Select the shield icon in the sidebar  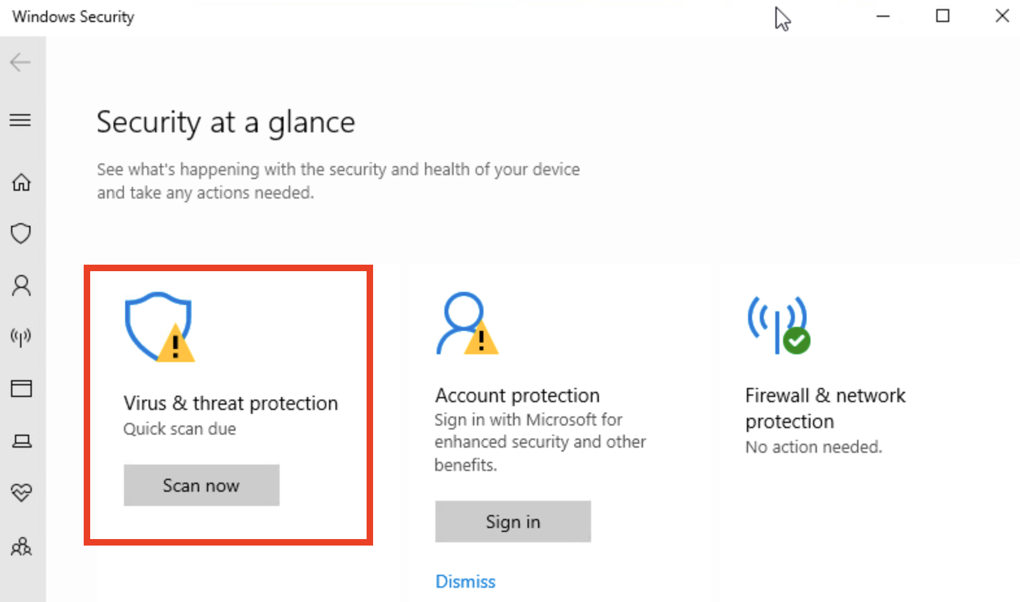pos(21,233)
